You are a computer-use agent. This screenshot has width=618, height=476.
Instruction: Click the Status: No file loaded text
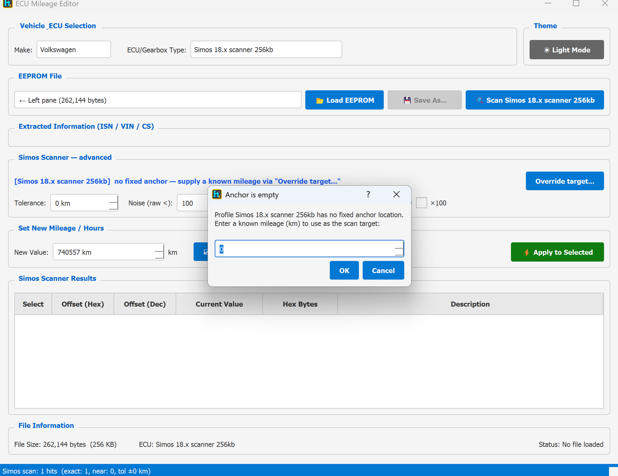click(x=571, y=444)
